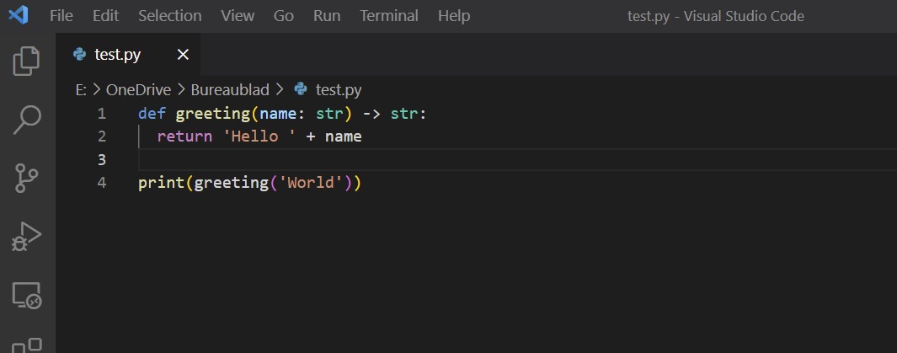Image resolution: width=897 pixels, height=353 pixels.
Task: Open the Search view in the activity bar
Action: (27, 120)
